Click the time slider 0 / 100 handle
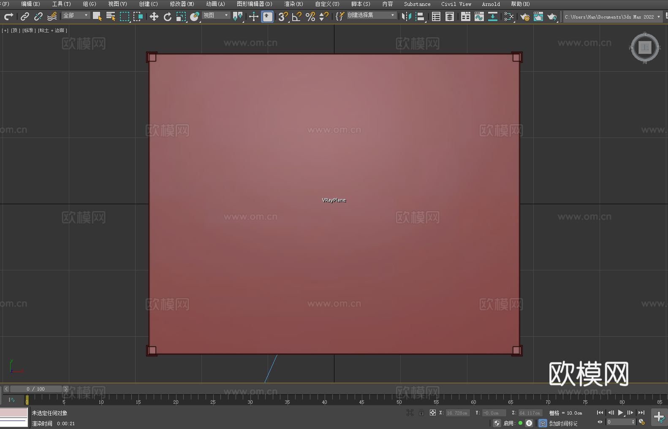 36,389
